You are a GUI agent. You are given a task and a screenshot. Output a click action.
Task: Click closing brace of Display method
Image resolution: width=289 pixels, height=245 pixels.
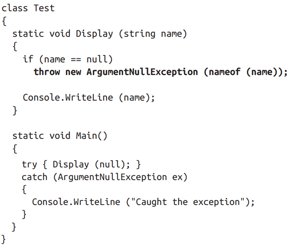(15, 111)
